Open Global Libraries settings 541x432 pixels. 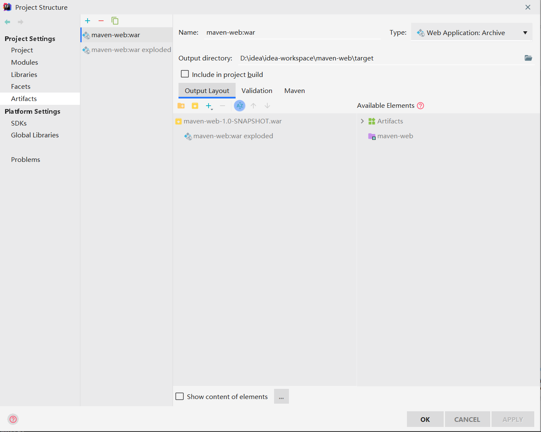pyautogui.click(x=35, y=135)
